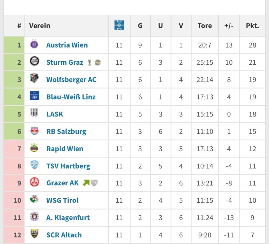Click the Tore column header
Image resolution: width=269 pixels, height=244 pixels.
pyautogui.click(x=205, y=26)
